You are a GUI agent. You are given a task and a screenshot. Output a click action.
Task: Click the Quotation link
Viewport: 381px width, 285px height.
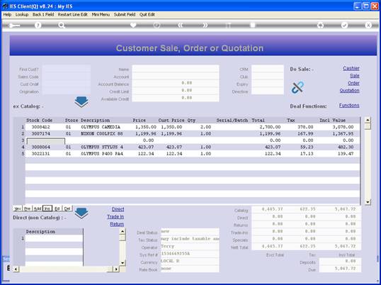(x=349, y=91)
